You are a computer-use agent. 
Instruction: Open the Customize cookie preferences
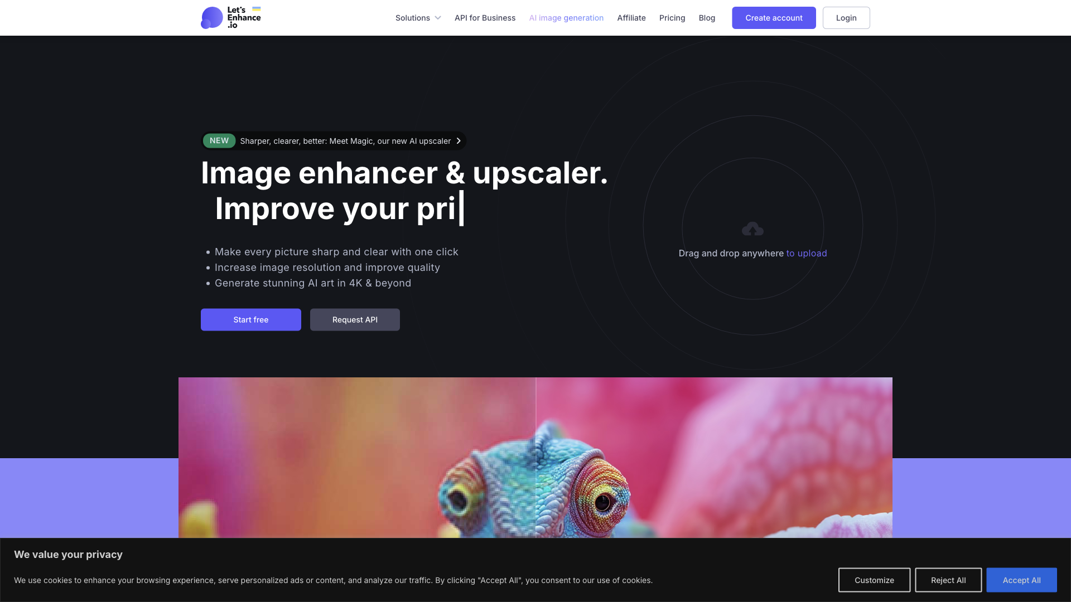click(x=874, y=580)
